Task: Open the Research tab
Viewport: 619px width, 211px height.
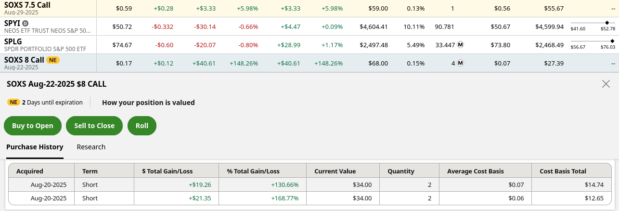Action: (91, 147)
